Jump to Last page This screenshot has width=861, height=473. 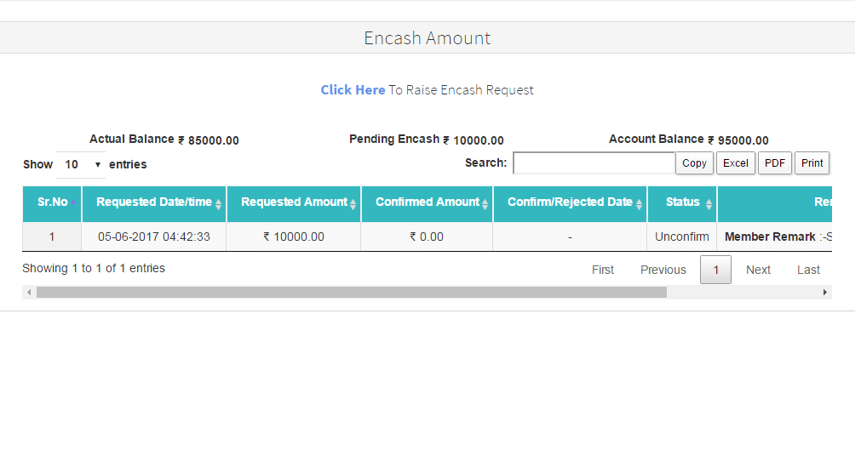pos(808,270)
